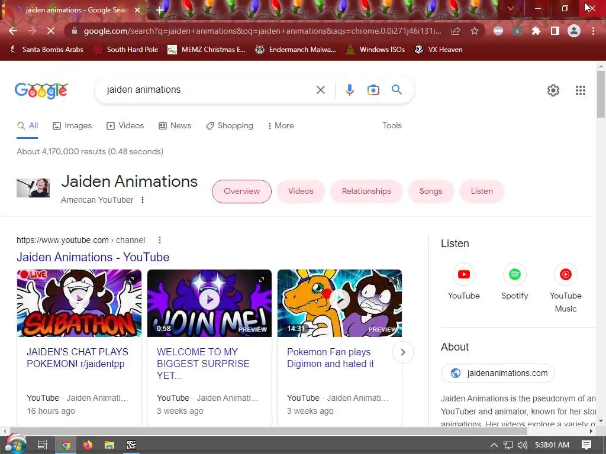Click the browser back arrow
Screen dimensions: 606x454
click(x=13, y=31)
